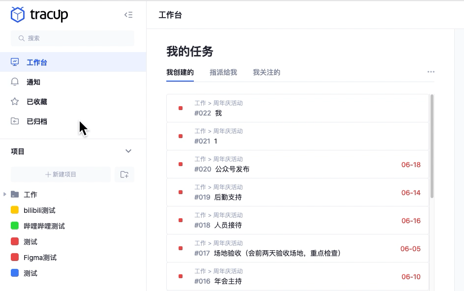Collapse the sidebar with the arrow icon
Viewport: 464px width, 291px height.
pyautogui.click(x=128, y=14)
